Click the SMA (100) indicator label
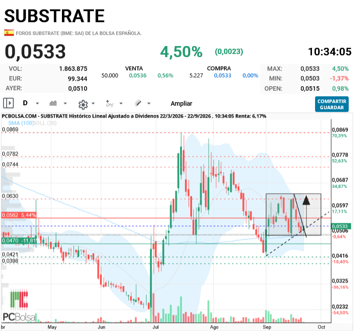Image resolution: width=354 pixels, height=331 pixels. (21, 123)
